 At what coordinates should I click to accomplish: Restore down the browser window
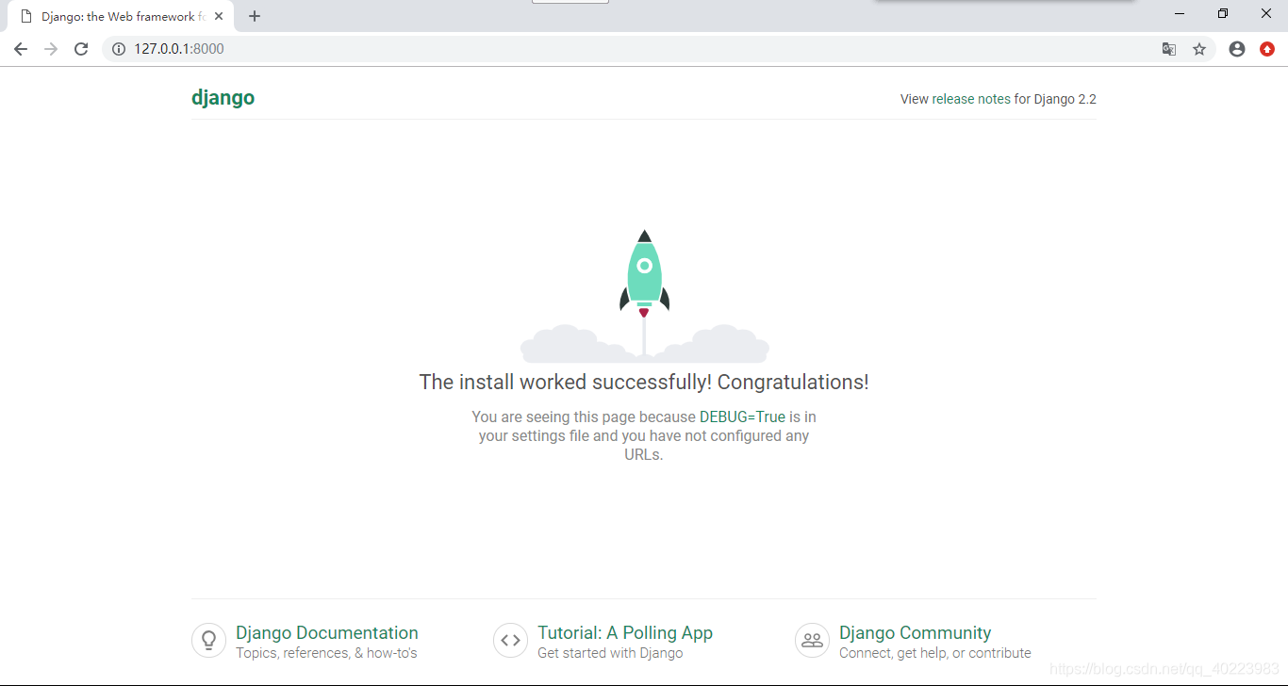click(x=1223, y=13)
